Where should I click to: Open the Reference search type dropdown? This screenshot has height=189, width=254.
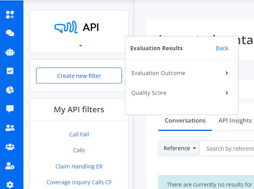click(180, 148)
